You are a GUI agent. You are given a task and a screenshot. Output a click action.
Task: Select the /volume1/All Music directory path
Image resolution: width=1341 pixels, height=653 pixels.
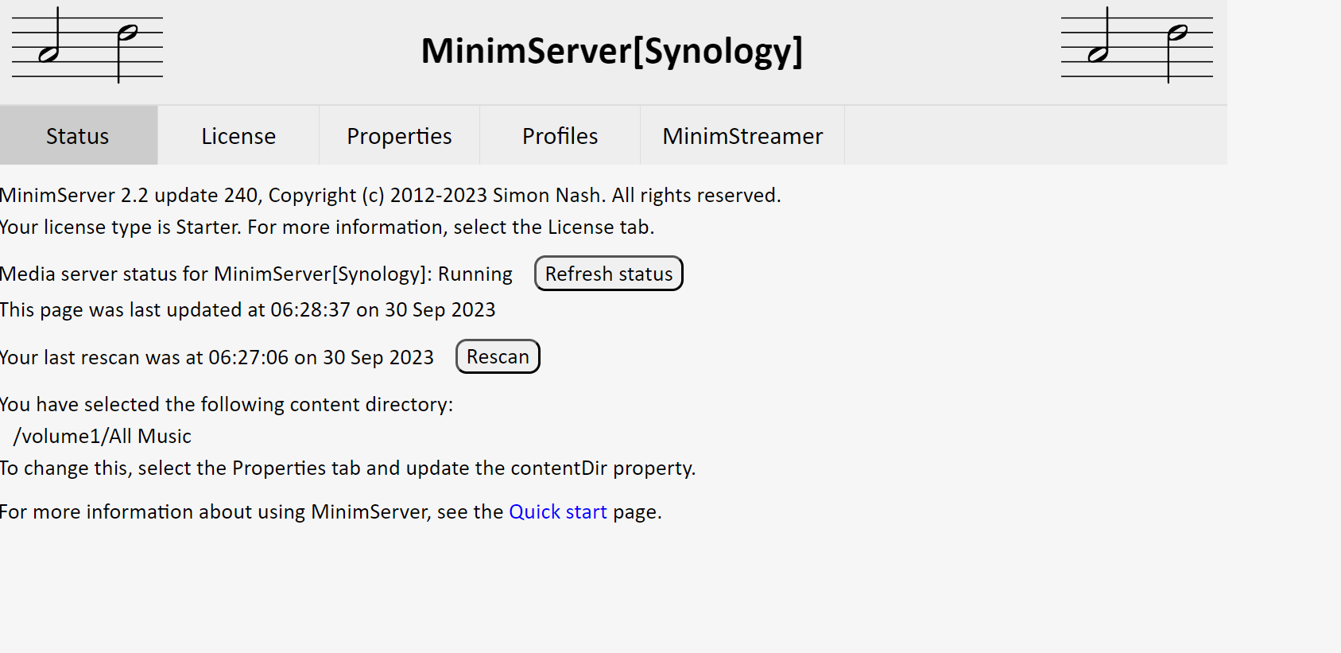[x=103, y=436]
